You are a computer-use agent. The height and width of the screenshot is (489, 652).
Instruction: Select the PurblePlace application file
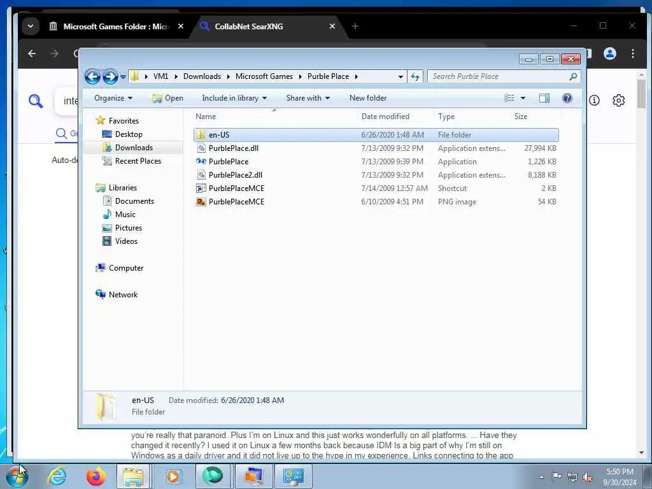pyautogui.click(x=376, y=162)
